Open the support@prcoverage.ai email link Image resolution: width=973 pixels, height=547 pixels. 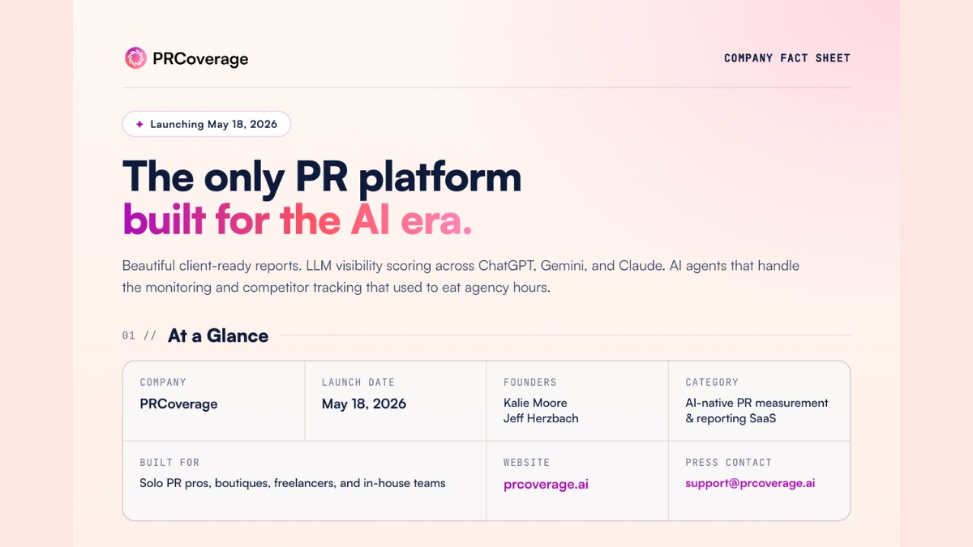pyautogui.click(x=750, y=483)
